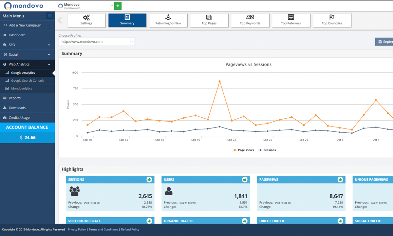Open the Privacy Policy link
The image size is (393, 236).
(77, 229)
